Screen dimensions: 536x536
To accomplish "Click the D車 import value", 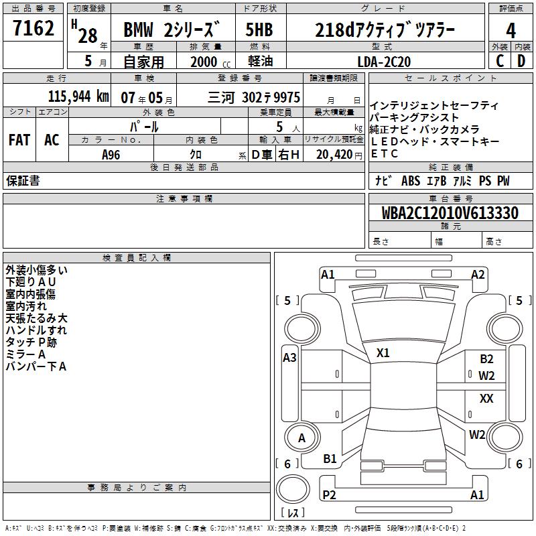I will pyautogui.click(x=262, y=155).
